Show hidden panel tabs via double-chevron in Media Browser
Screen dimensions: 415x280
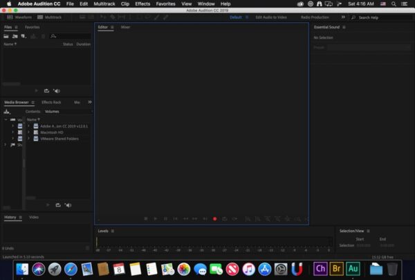90,102
